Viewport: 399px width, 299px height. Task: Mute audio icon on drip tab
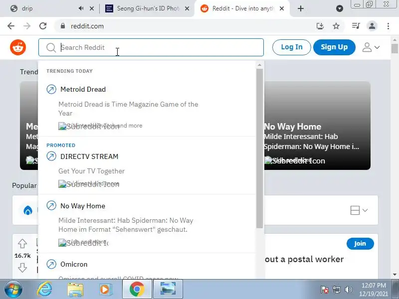[x=81, y=8]
